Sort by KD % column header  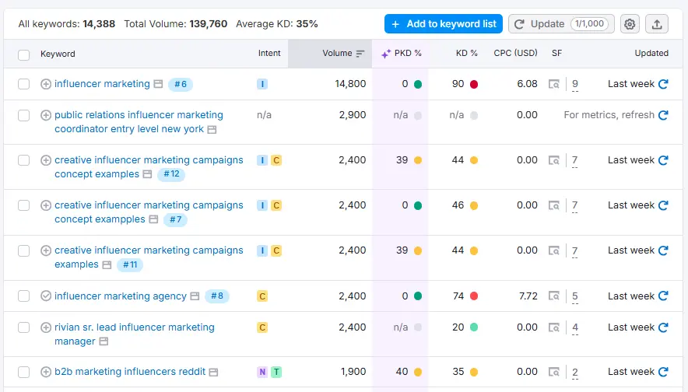coord(466,54)
